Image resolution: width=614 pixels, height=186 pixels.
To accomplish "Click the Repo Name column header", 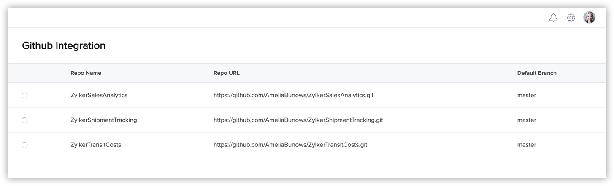I will 86,73.
